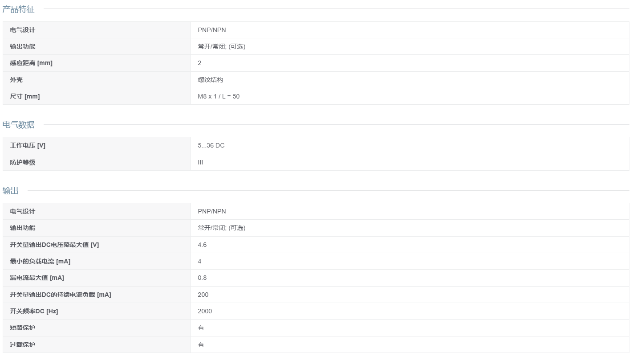Click the 产品特征 section heading
The width and height of the screenshot is (633, 361).
click(18, 9)
